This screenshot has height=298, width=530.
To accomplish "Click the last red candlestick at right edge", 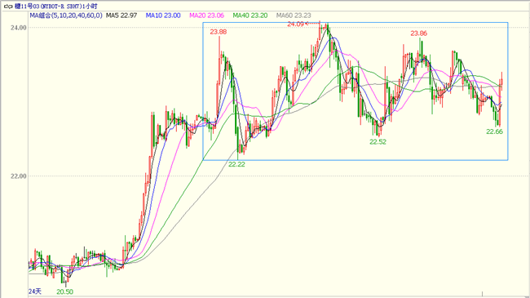I will [x=502, y=82].
